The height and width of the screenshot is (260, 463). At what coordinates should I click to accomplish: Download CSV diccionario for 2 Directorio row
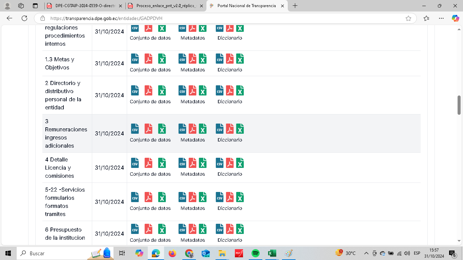(220, 91)
